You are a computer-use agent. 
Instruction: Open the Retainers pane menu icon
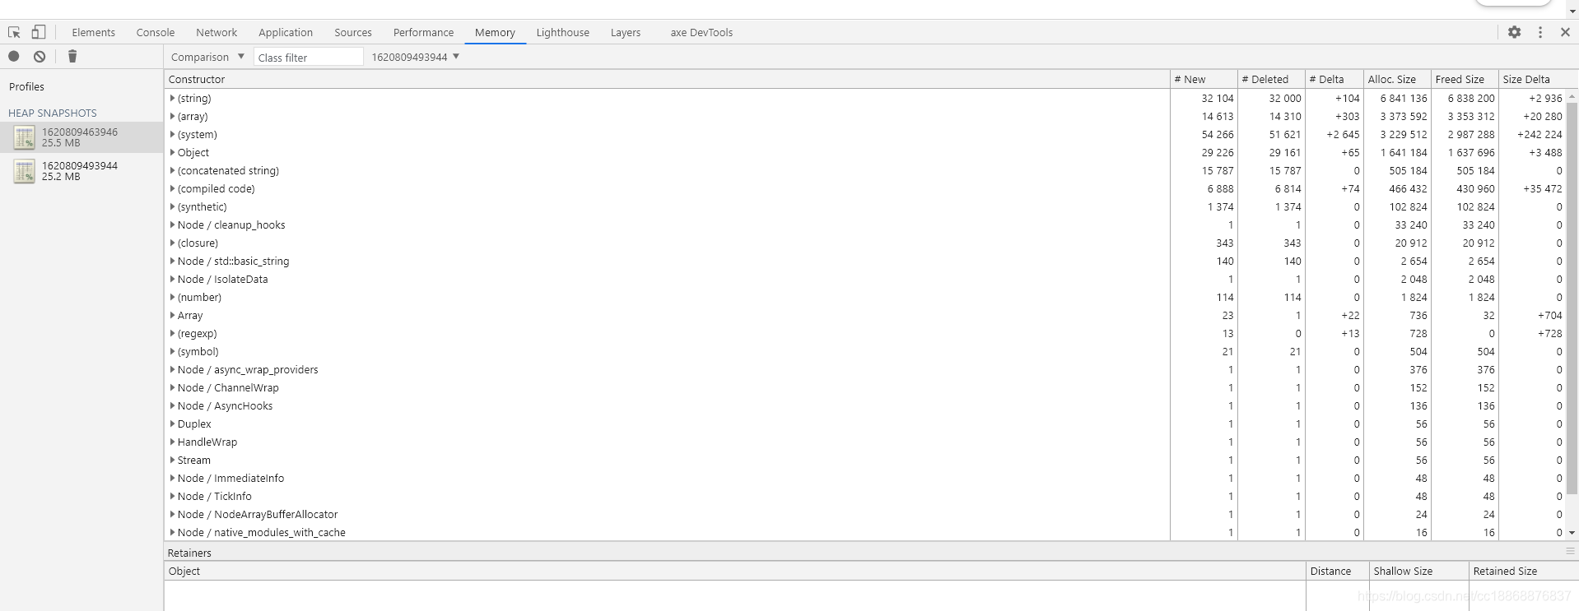coord(1569,551)
